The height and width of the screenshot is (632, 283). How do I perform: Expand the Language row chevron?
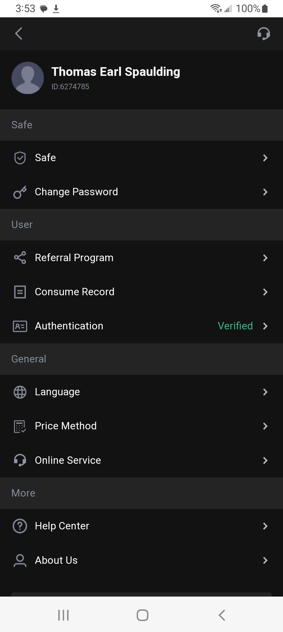point(265,392)
